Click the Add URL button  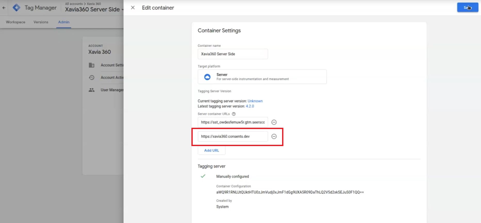click(x=212, y=150)
